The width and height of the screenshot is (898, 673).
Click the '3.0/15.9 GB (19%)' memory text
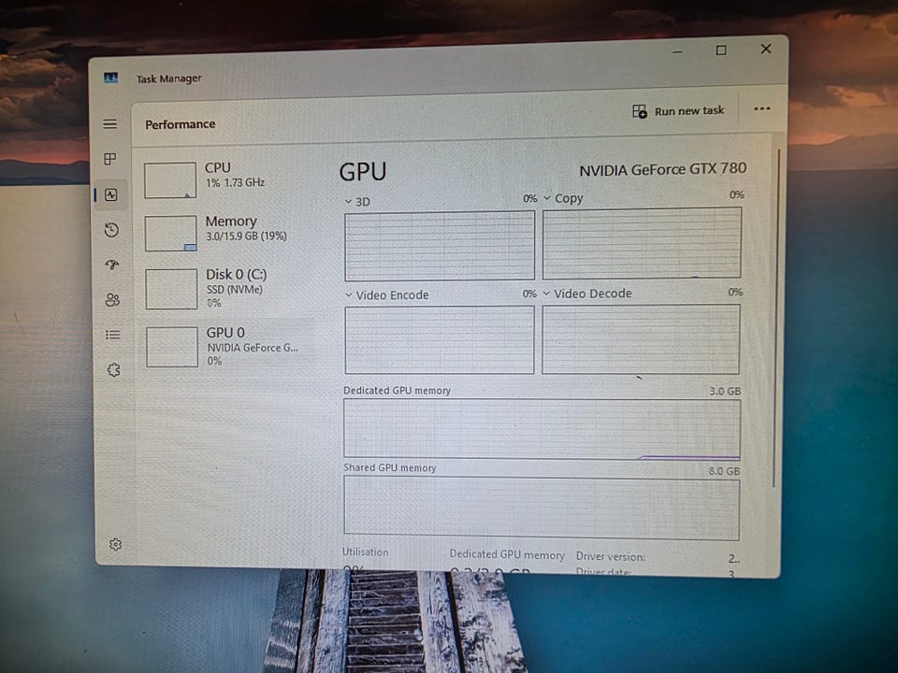(x=246, y=236)
